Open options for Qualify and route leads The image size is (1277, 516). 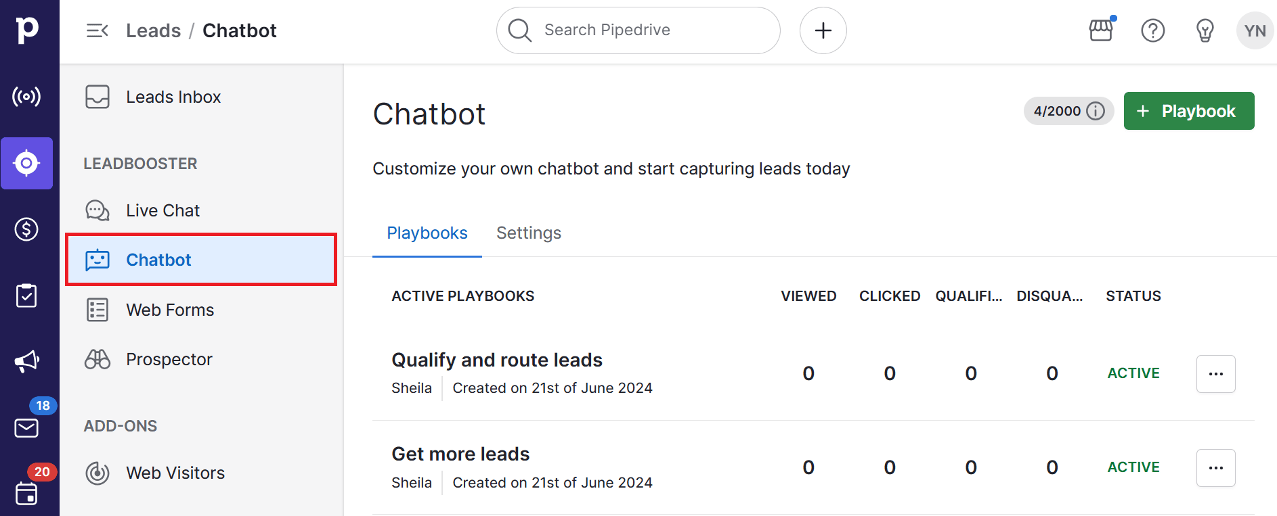click(1216, 374)
